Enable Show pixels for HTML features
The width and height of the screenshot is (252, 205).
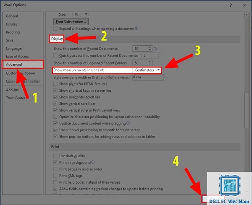coord(55,84)
